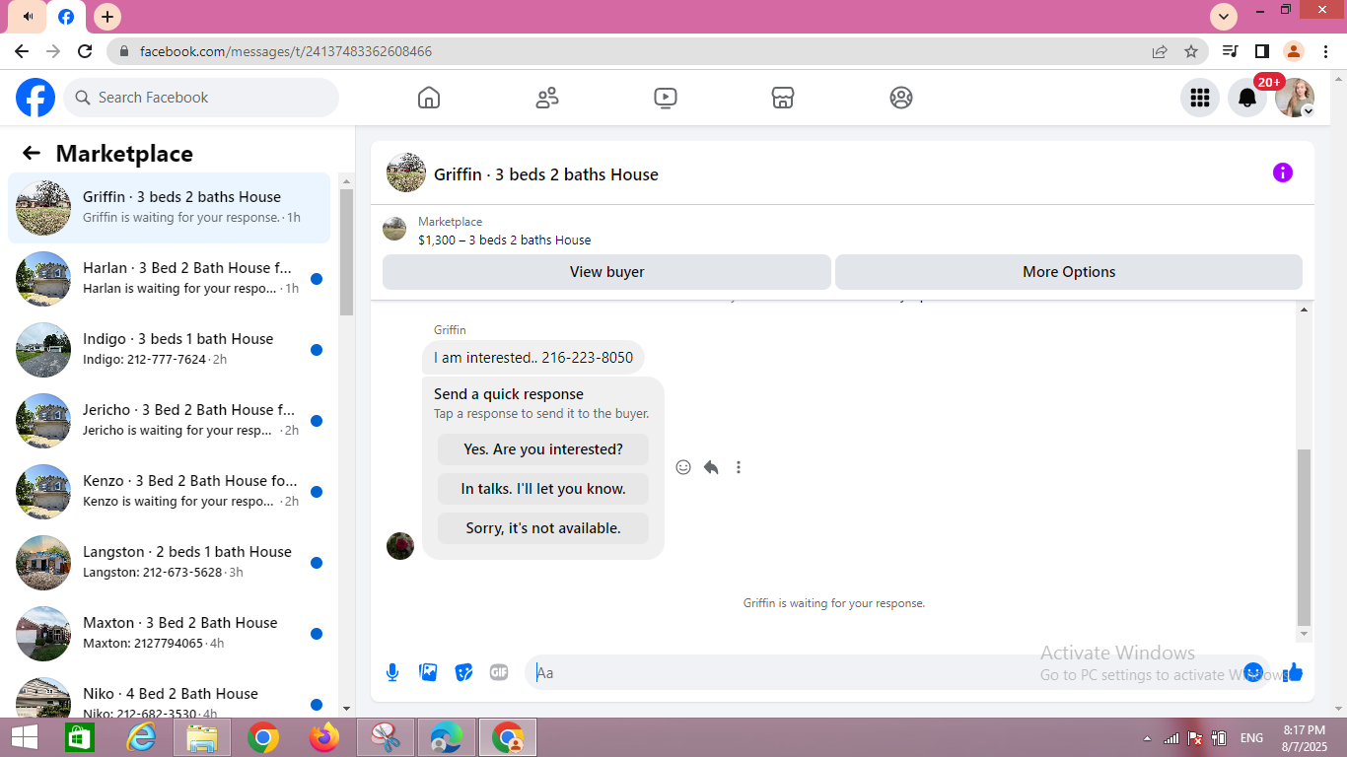Send quick response "Yes. Are you interested?"
The width and height of the screenshot is (1347, 757).
click(x=543, y=449)
